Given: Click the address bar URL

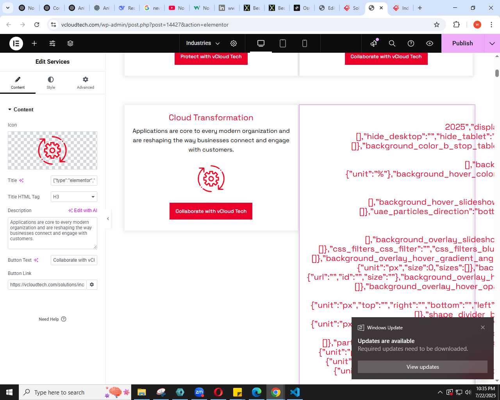Looking at the screenshot, I should click(x=145, y=25).
